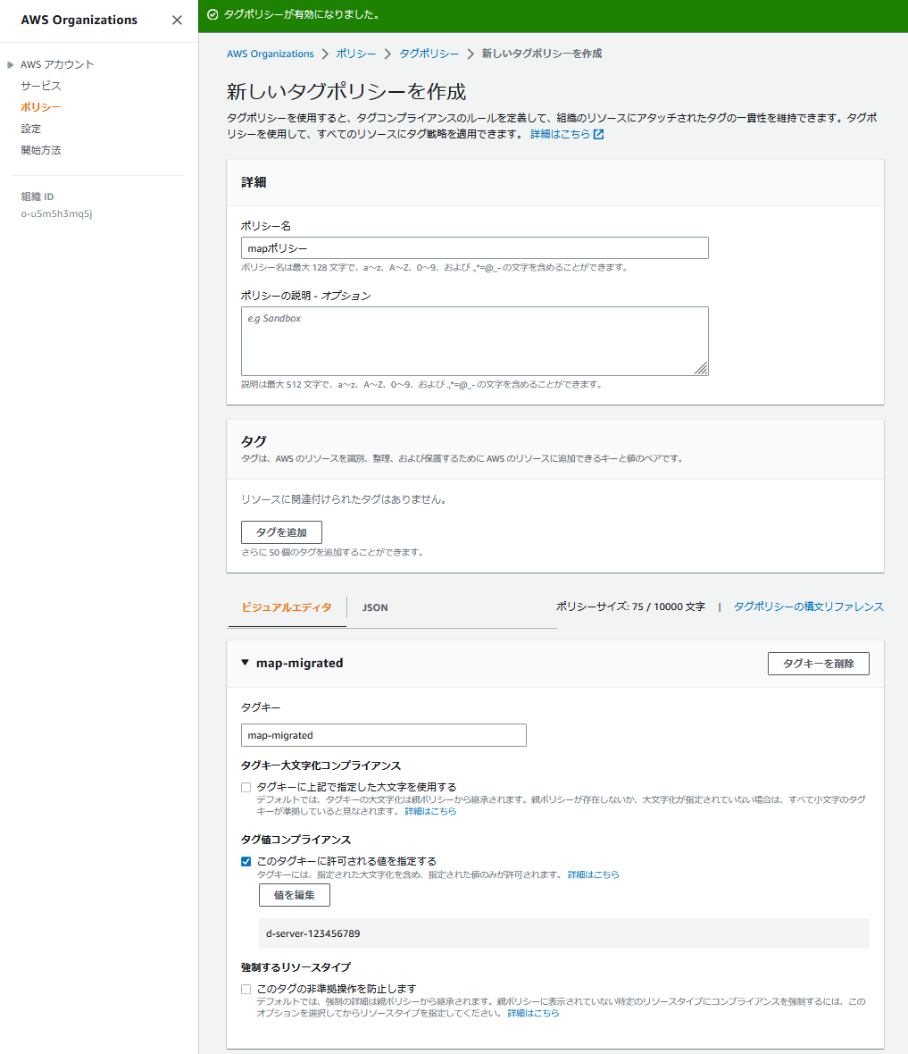908x1054 pixels.
Task: Click the タグを追加 button
Action: pyautogui.click(x=281, y=532)
